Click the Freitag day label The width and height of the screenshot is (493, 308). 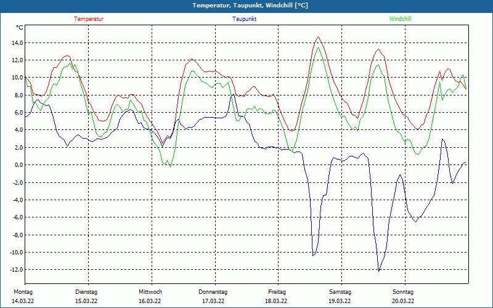[x=277, y=292]
